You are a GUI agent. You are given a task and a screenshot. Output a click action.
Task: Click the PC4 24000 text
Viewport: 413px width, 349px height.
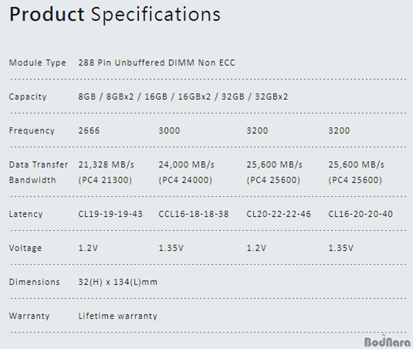185,180
